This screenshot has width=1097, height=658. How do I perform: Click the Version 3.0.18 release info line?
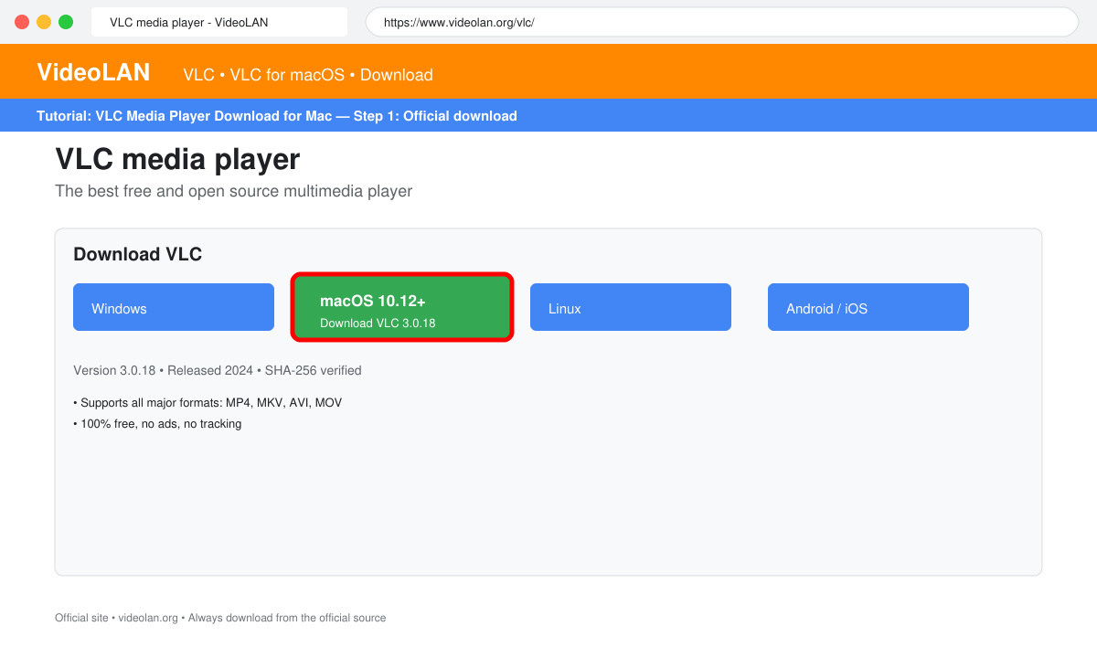(x=218, y=370)
